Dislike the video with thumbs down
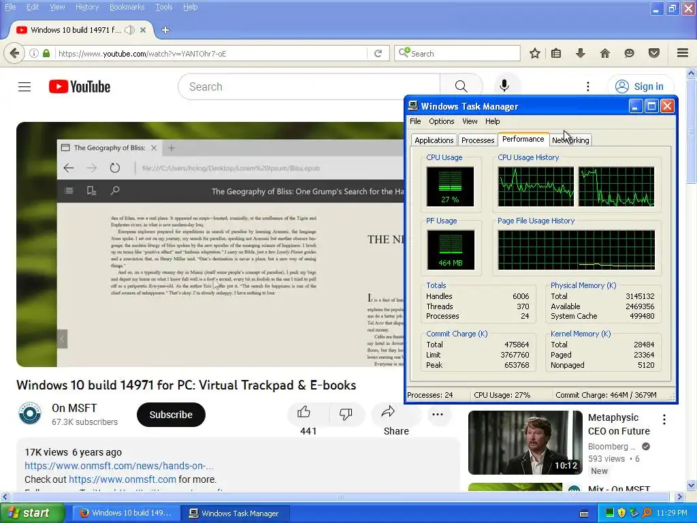 click(x=346, y=413)
